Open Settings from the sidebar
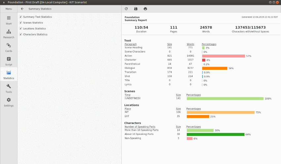This screenshot has width=281, height=164. coord(9,102)
